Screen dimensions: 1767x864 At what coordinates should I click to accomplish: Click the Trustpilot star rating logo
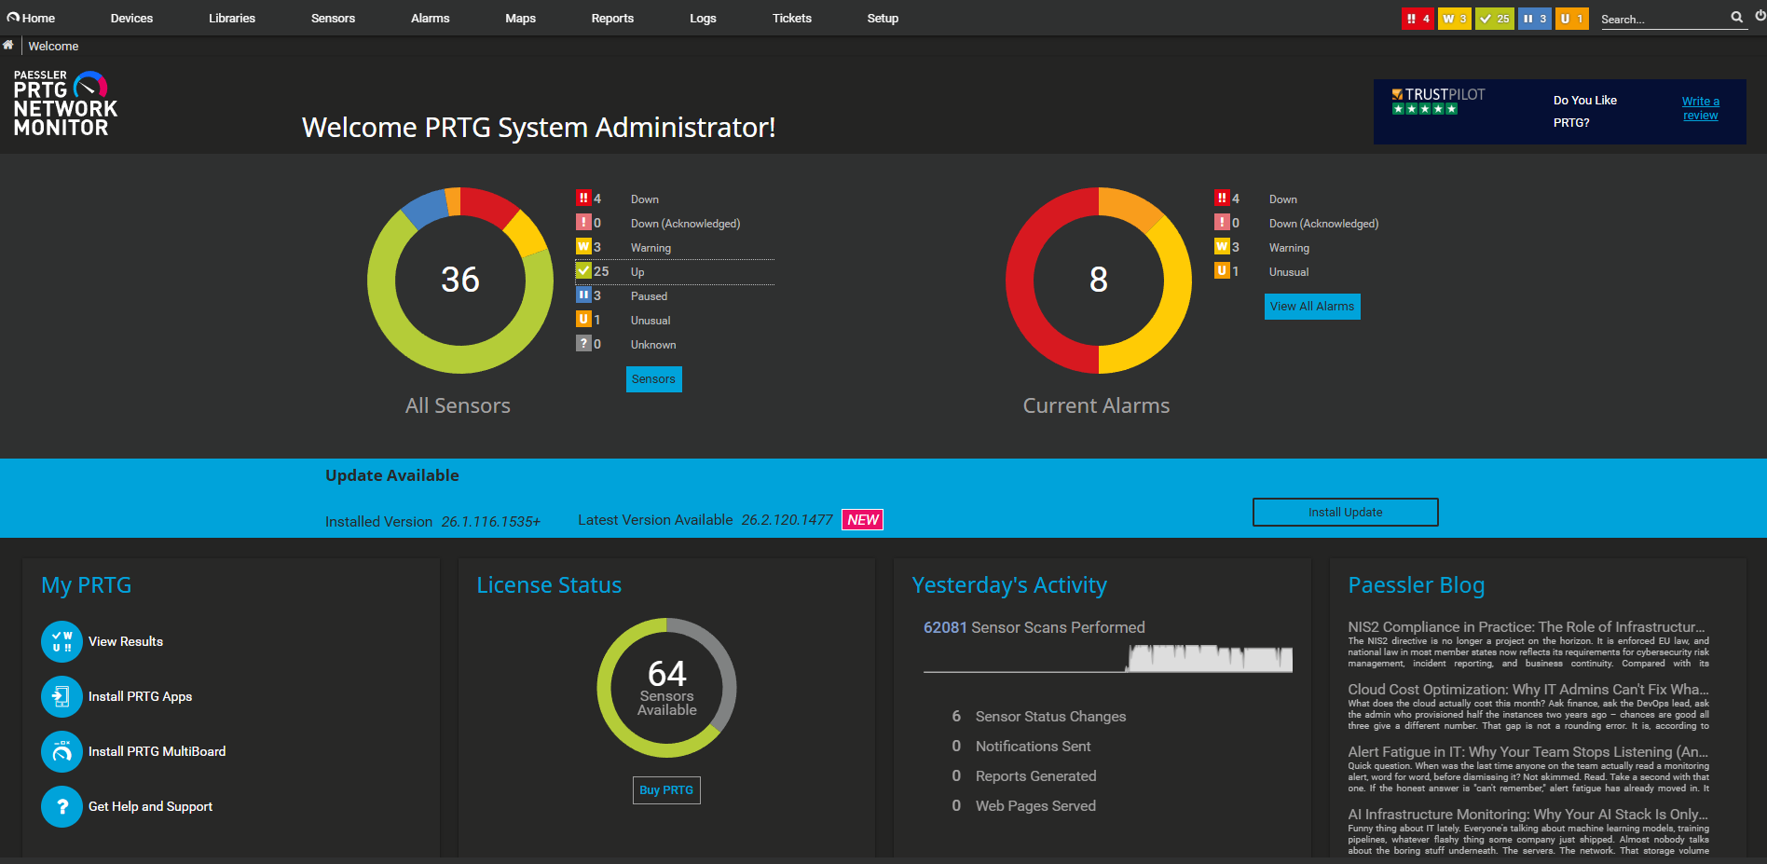1438,102
